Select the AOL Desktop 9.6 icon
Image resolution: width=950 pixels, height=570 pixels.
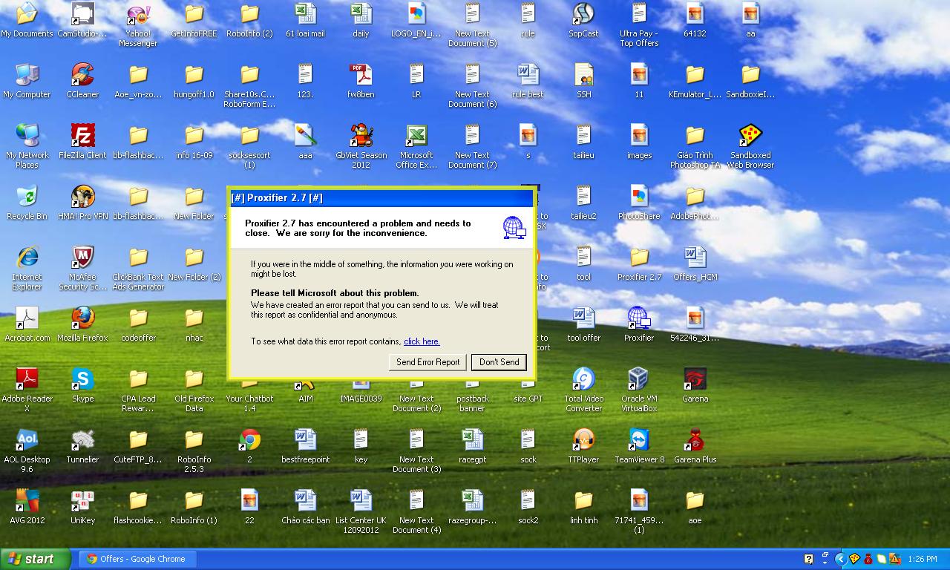tap(27, 451)
